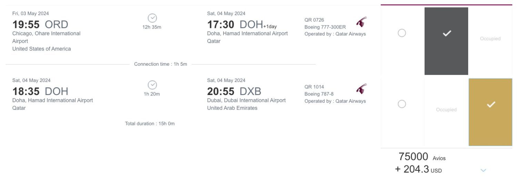Click flight number QR 1014
Image resolution: width=517 pixels, height=177 pixels.
pyautogui.click(x=314, y=87)
